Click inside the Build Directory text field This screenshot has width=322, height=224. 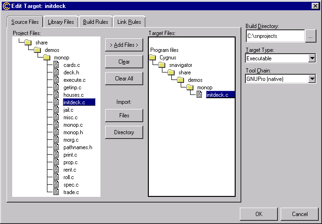pos(275,36)
